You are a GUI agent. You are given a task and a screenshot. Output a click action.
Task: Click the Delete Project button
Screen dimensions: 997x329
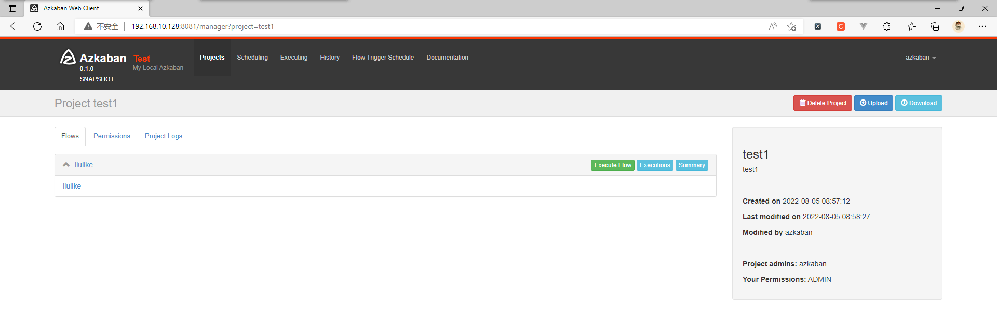tap(823, 103)
